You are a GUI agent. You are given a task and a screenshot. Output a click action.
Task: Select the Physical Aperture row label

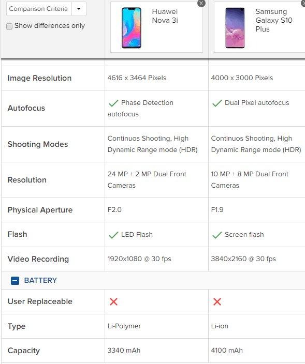[x=40, y=210]
